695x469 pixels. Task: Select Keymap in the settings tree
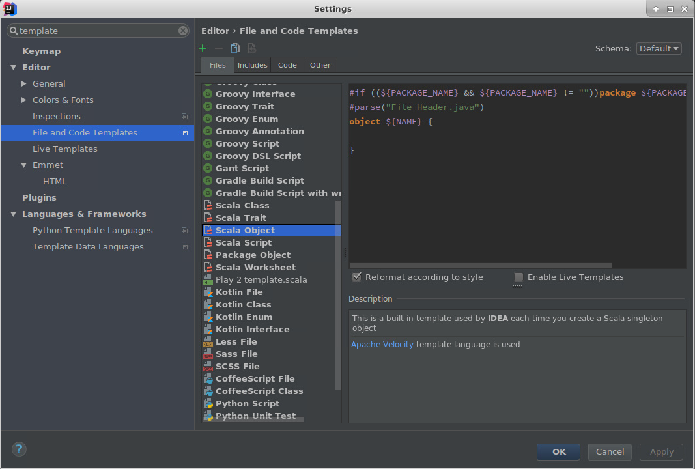41,51
